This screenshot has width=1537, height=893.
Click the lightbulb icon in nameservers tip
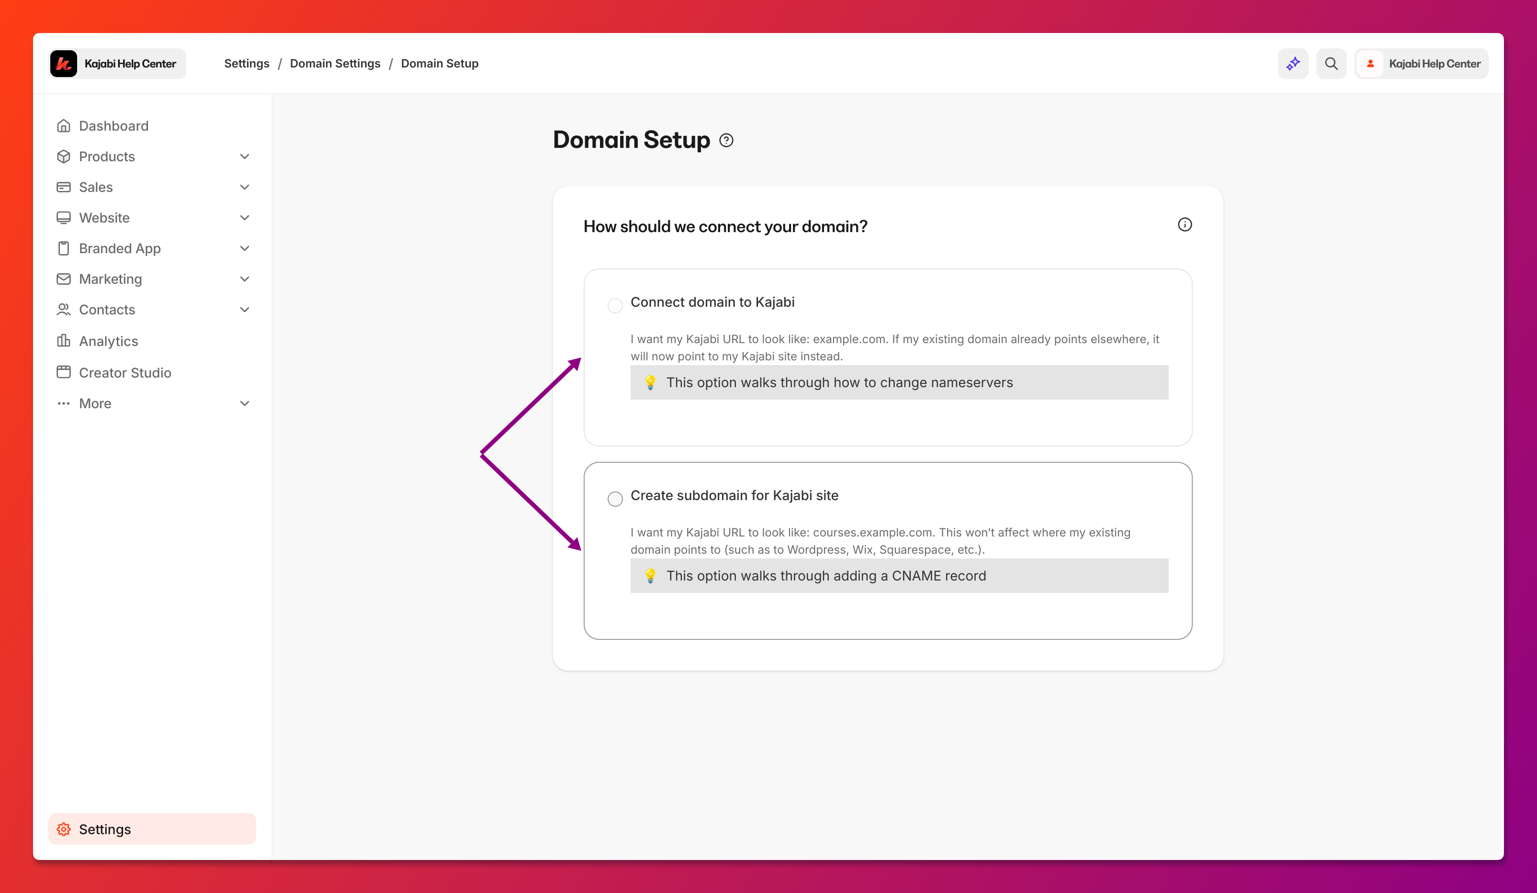[x=650, y=382]
